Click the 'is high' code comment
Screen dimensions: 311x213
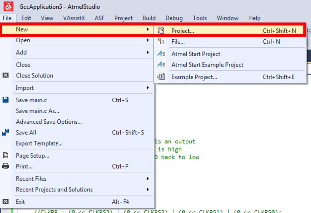coord(170,149)
